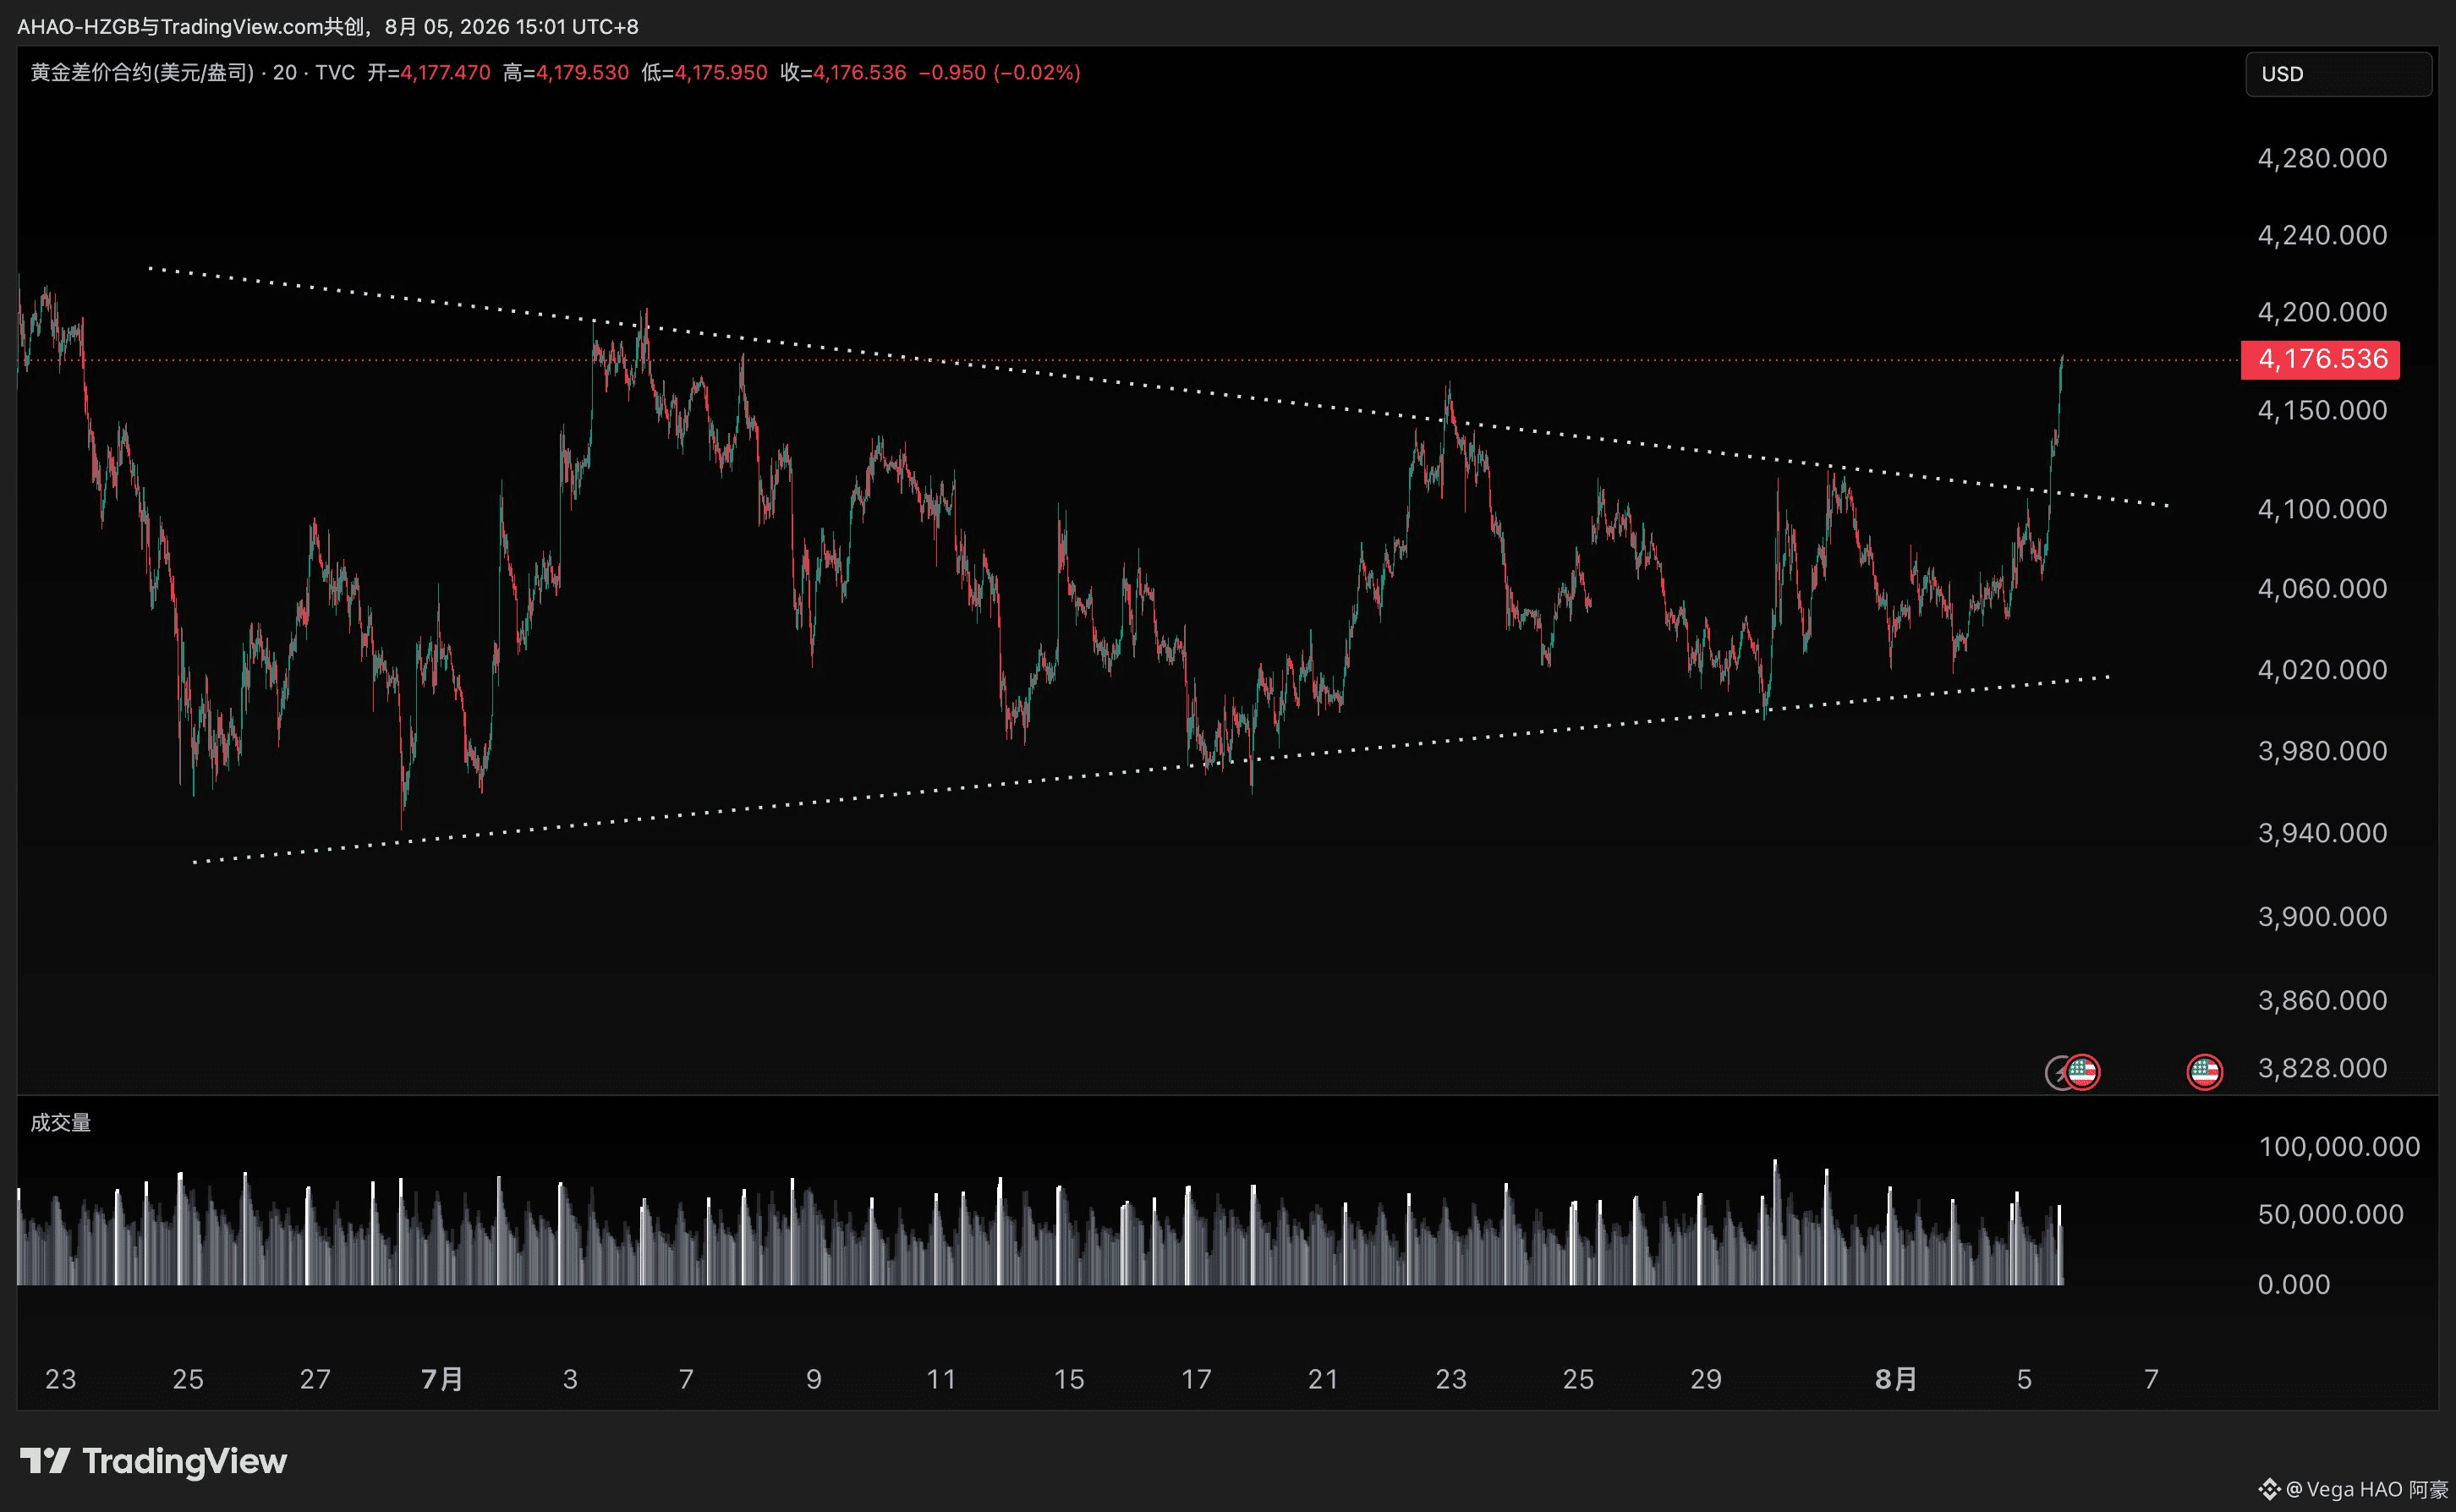This screenshot has width=2456, height=1512.
Task: Open the standalone US flag economic event icon
Action: (2205, 1072)
